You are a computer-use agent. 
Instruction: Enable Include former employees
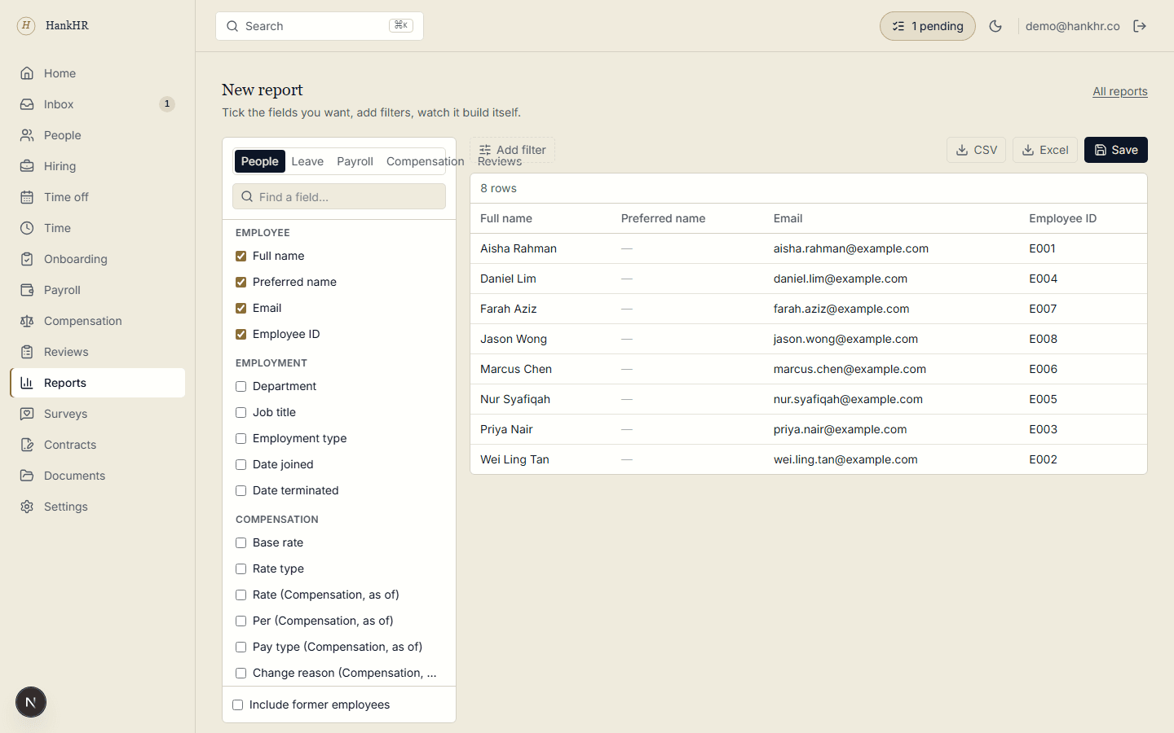237,704
